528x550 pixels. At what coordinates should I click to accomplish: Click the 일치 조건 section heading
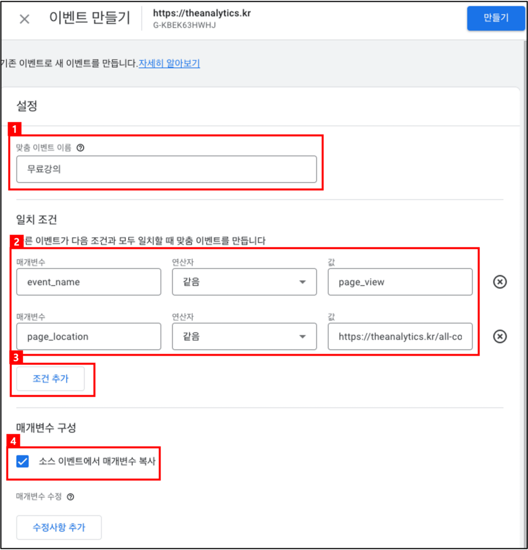pos(37,220)
